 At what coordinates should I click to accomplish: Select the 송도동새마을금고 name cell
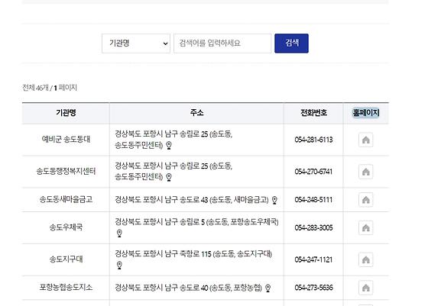tap(66, 199)
